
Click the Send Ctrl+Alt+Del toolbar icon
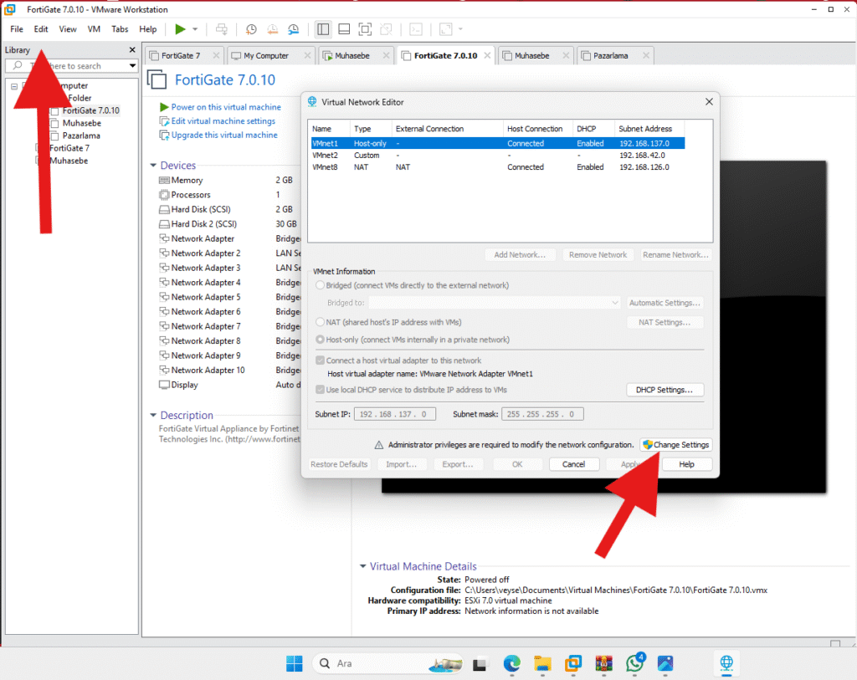coord(222,29)
